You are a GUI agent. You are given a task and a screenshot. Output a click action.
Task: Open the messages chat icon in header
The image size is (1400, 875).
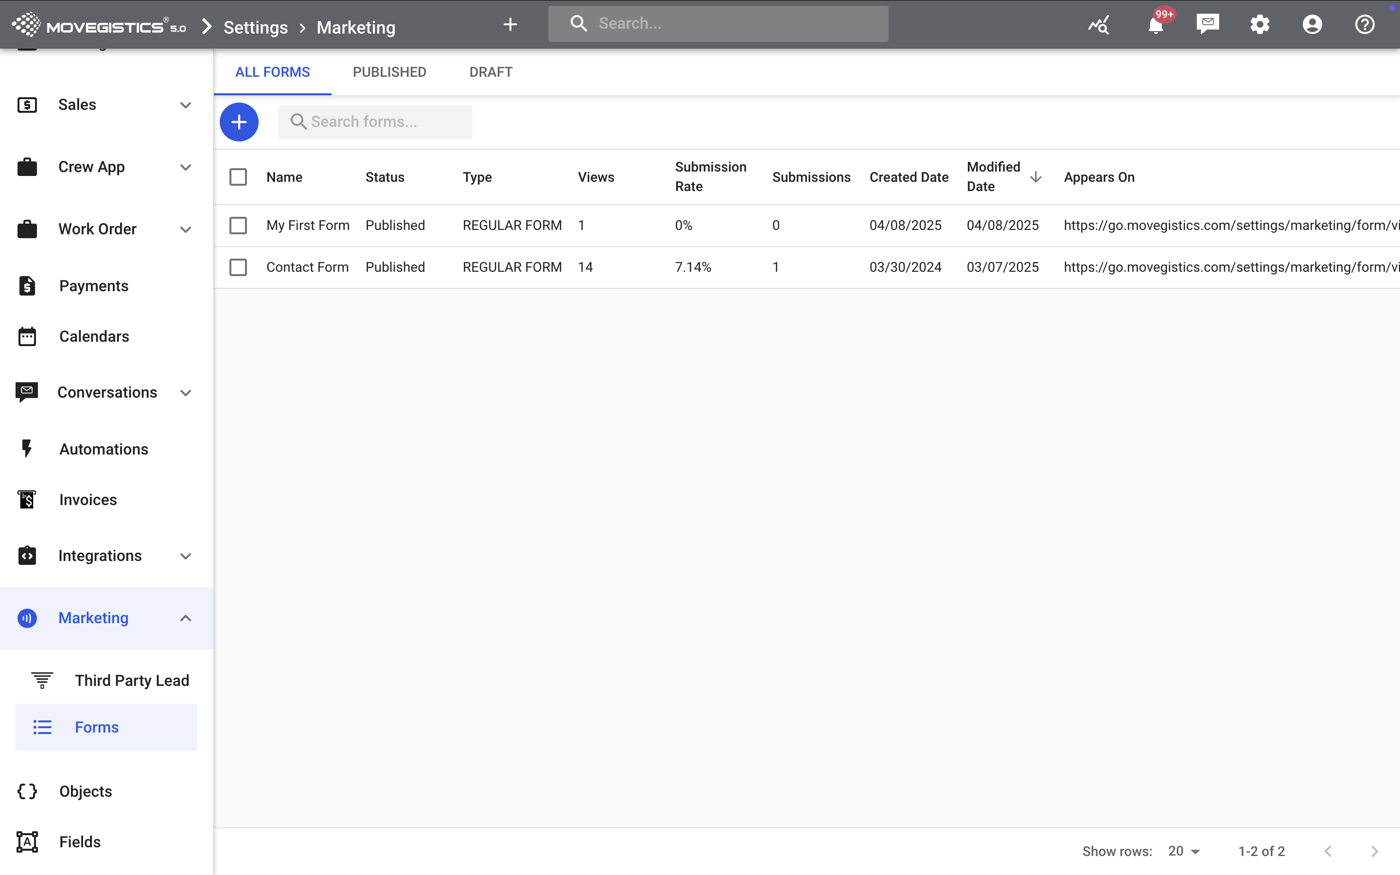(1207, 24)
